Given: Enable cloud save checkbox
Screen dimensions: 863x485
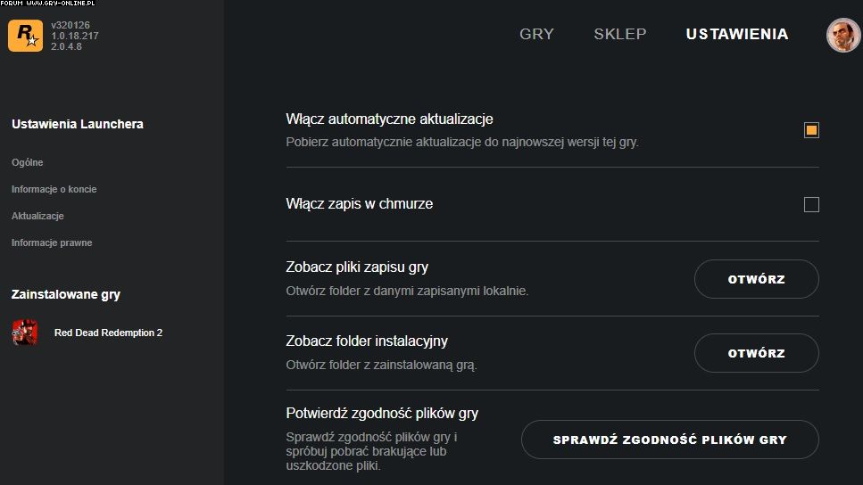Looking at the screenshot, I should pyautogui.click(x=811, y=205).
